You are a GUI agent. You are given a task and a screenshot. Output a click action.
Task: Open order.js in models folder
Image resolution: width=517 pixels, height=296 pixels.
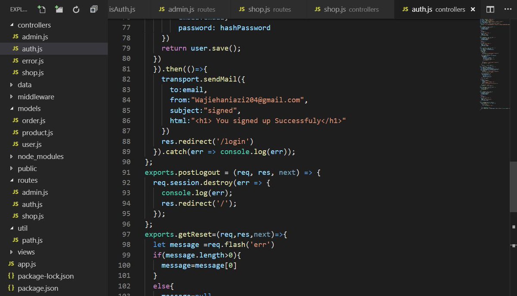[54, 121]
